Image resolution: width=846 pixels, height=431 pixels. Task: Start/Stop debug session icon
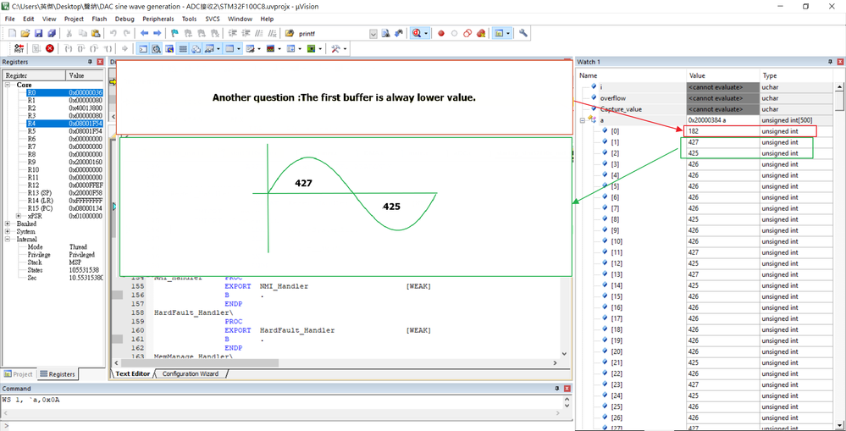(x=416, y=33)
